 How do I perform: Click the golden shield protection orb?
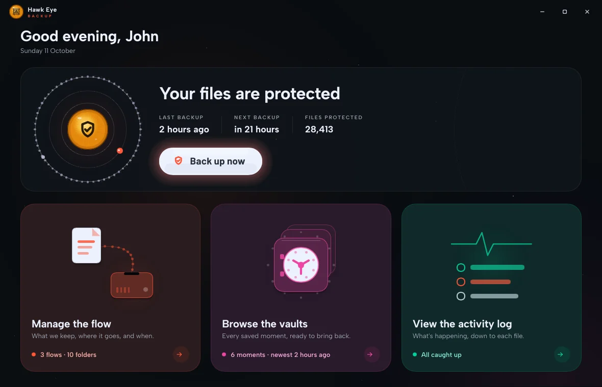[x=88, y=129]
